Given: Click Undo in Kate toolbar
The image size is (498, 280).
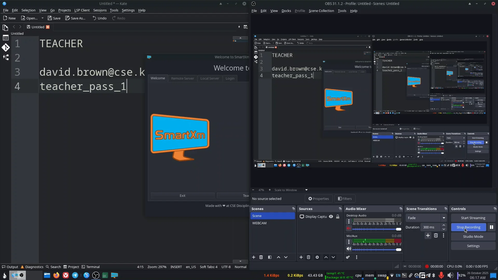Looking at the screenshot, I should click(100, 18).
